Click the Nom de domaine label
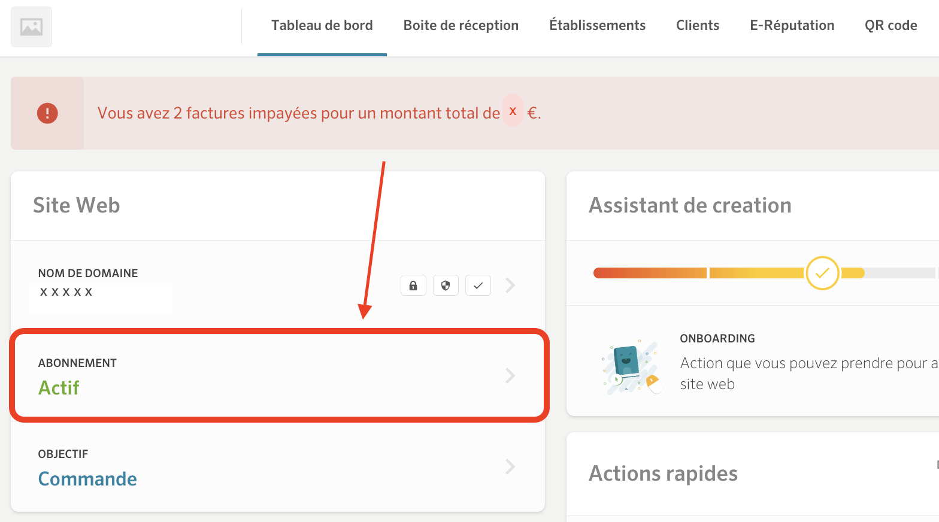The height and width of the screenshot is (522, 939). pos(88,273)
